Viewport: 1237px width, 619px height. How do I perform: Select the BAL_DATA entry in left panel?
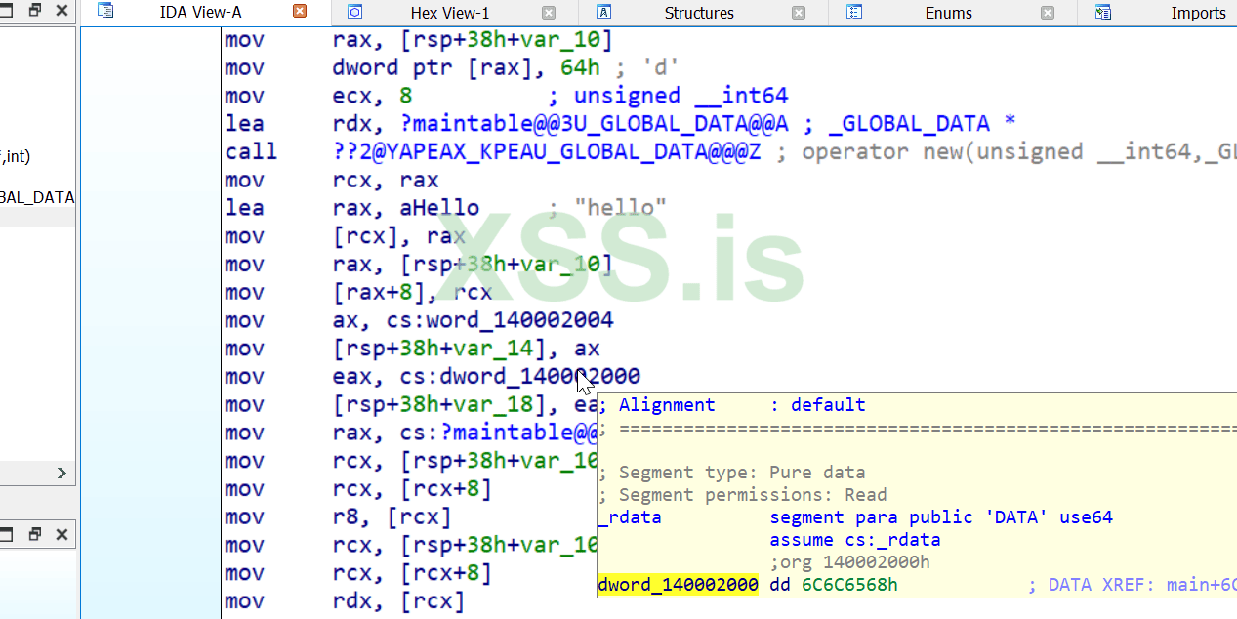click(x=37, y=197)
